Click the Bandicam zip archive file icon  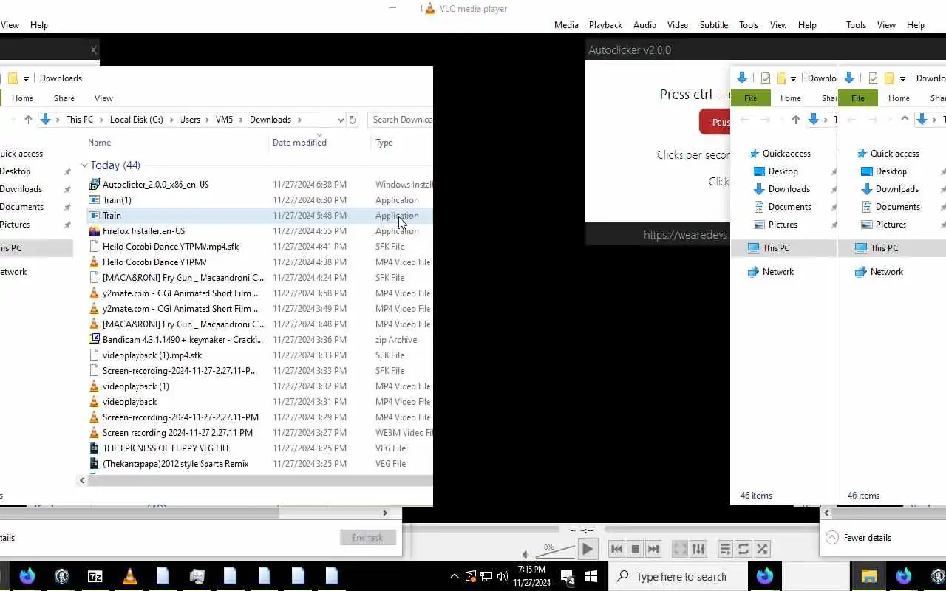tap(94, 340)
